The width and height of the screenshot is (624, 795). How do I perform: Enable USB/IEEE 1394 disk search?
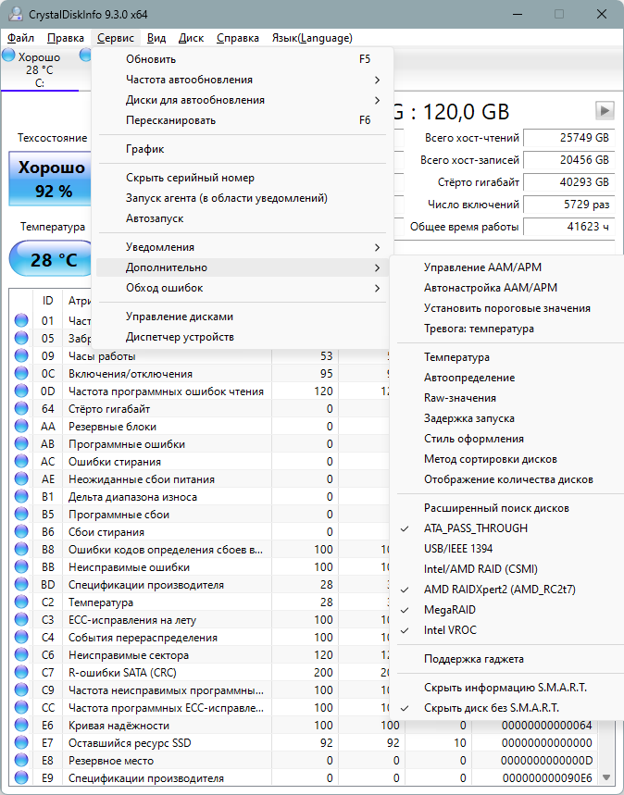pyautogui.click(x=506, y=549)
